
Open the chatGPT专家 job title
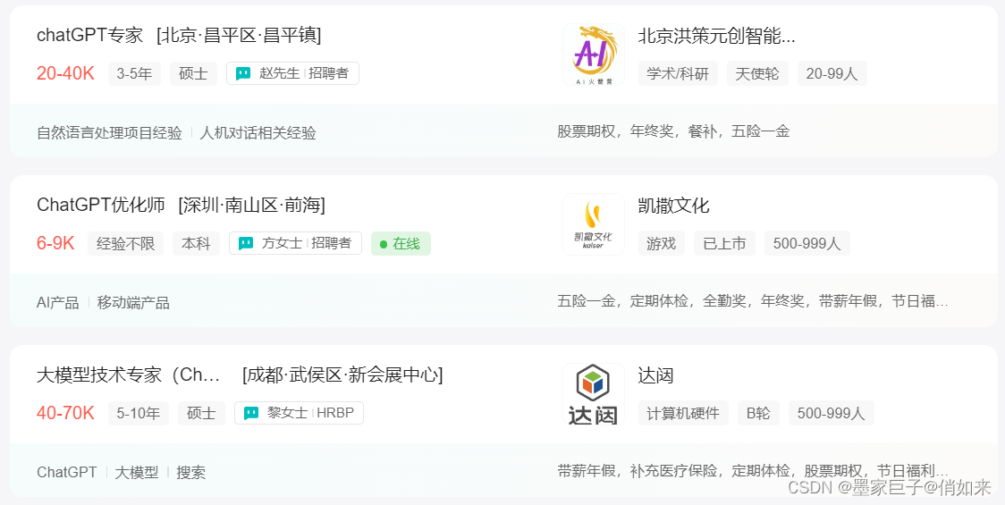click(x=89, y=35)
